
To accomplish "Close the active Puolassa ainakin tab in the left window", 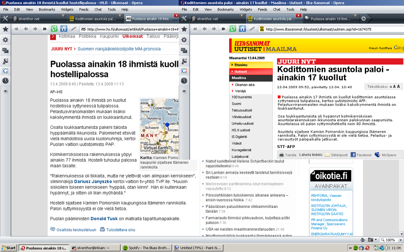I will point(176,15).
